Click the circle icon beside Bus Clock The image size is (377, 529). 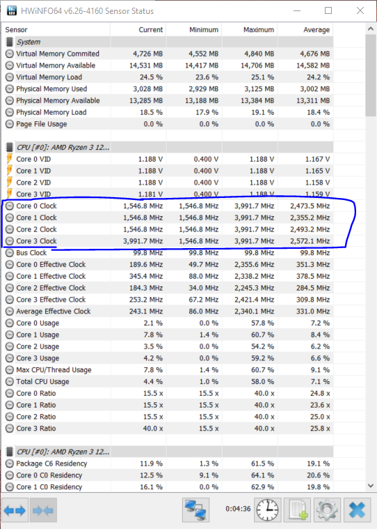click(10, 253)
